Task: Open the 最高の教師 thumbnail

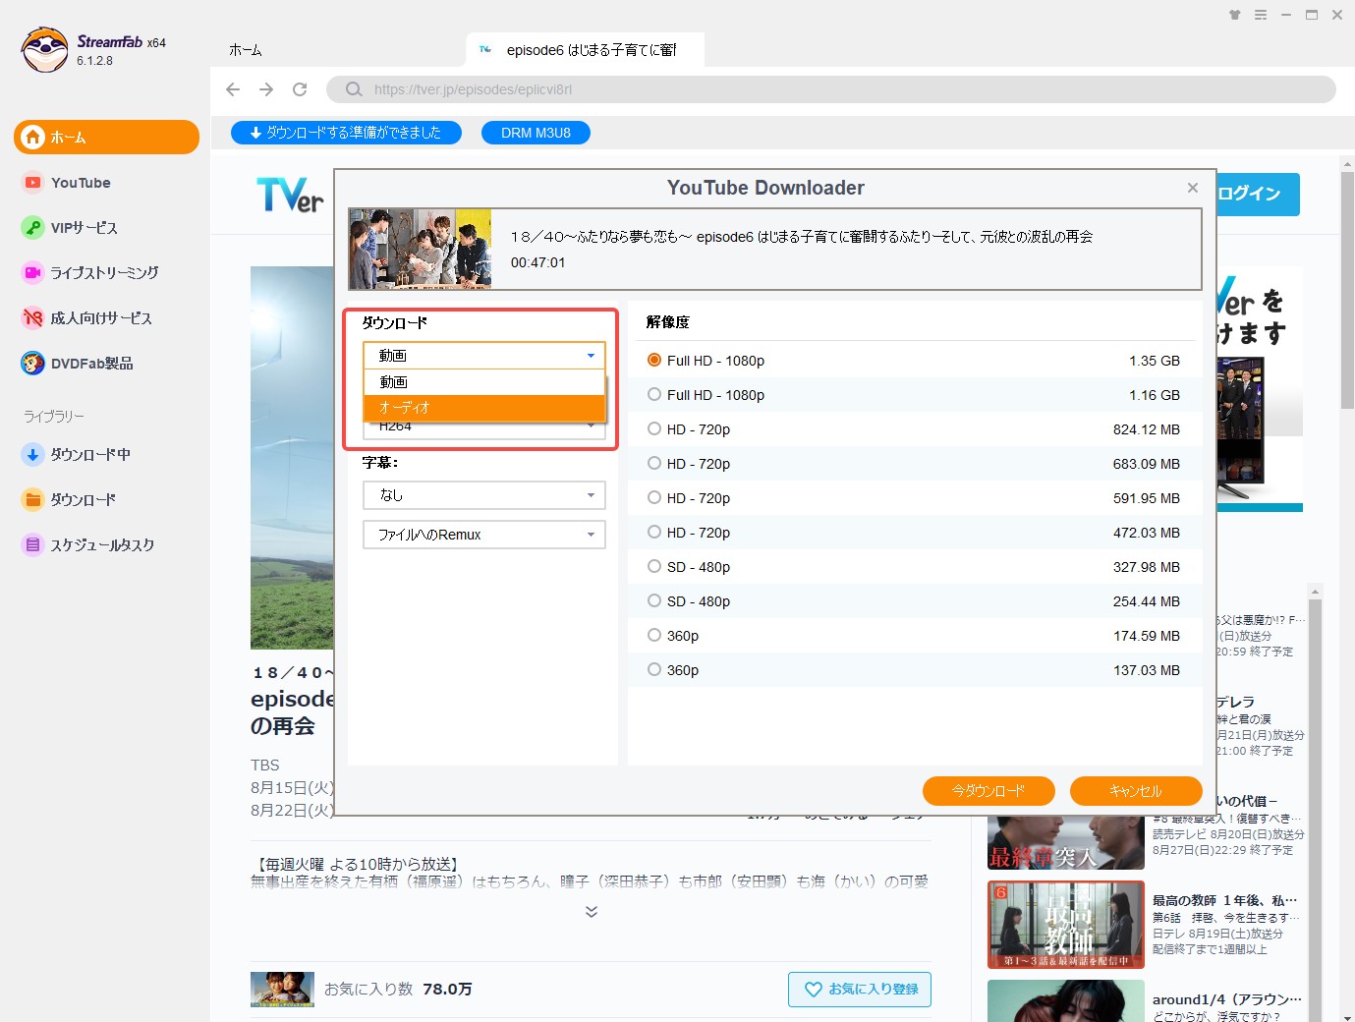Action: pos(1066,925)
